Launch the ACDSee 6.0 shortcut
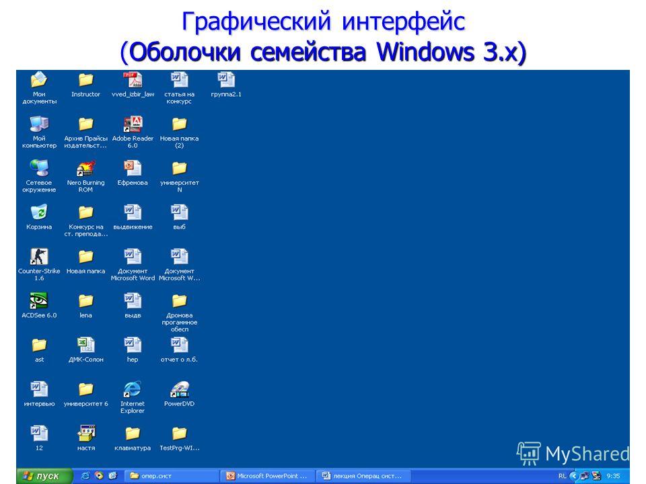This screenshot has height=484, width=646. pyautogui.click(x=39, y=301)
